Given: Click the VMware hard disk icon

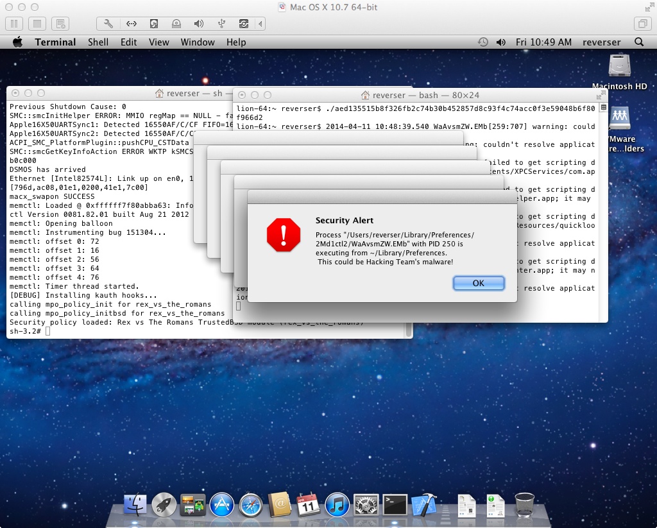Looking at the screenshot, I should 154,24.
